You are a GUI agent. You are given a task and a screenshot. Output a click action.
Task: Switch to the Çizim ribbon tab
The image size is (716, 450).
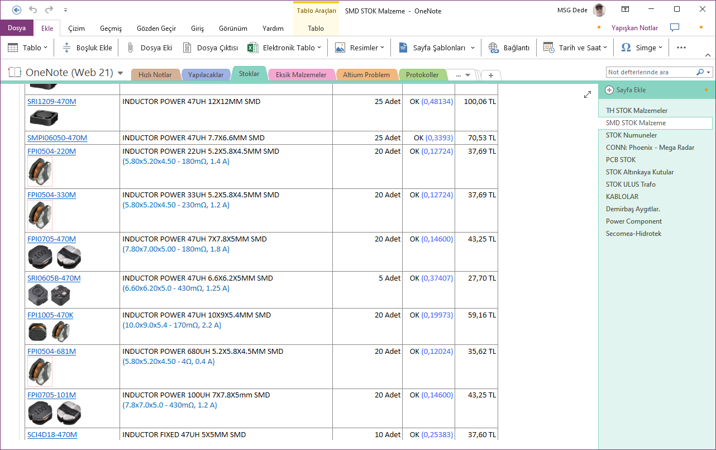[x=77, y=29]
